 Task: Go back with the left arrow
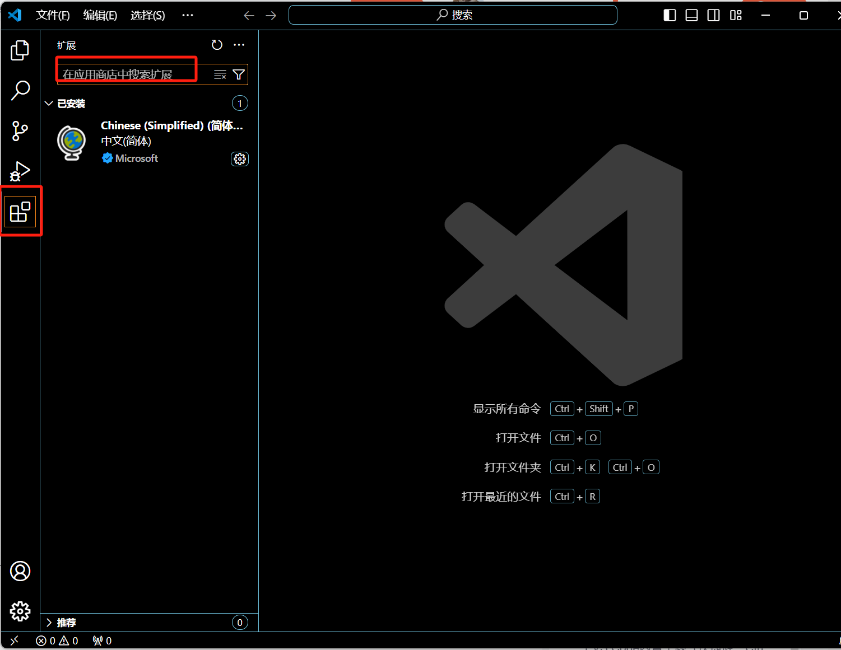point(249,16)
